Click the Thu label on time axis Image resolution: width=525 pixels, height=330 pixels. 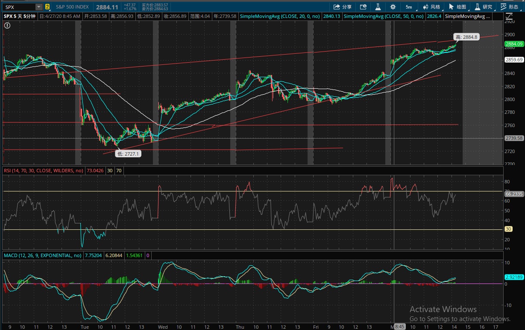(240, 327)
